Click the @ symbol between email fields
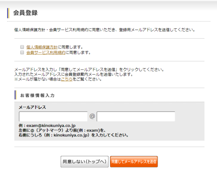This screenshot has width=217, height=170. (92, 116)
